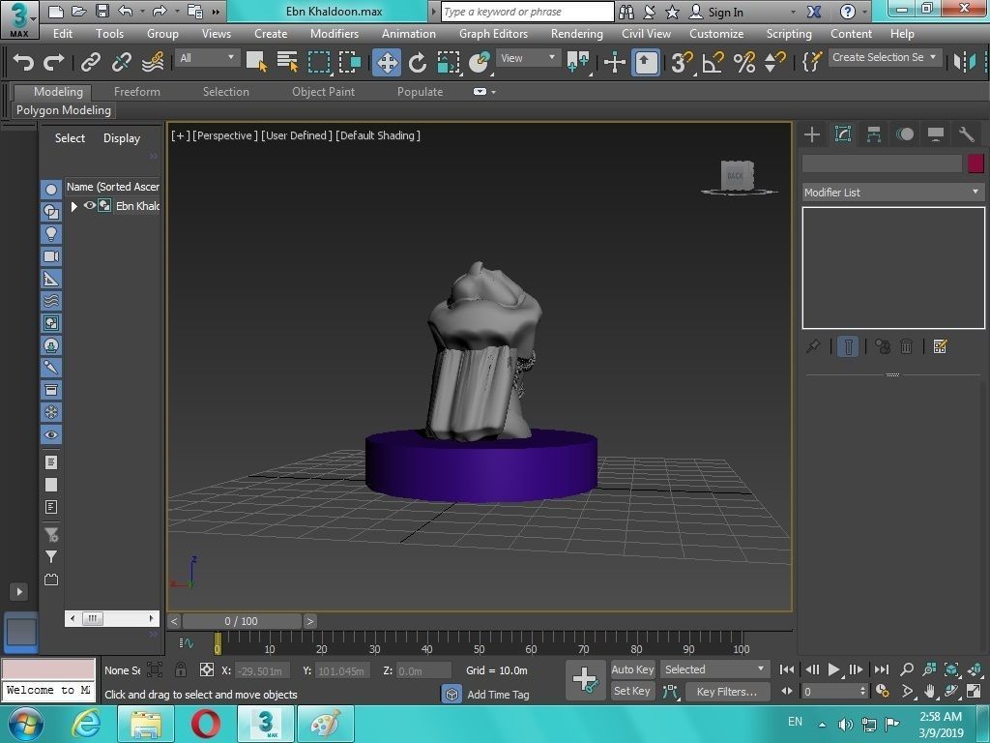Go to start of animation
The image size is (990, 743).
(x=787, y=669)
